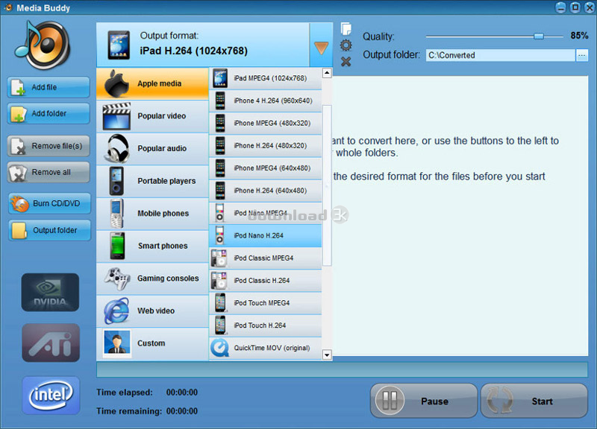Select the Gaming consoles category
The width and height of the screenshot is (597, 429).
click(x=152, y=279)
